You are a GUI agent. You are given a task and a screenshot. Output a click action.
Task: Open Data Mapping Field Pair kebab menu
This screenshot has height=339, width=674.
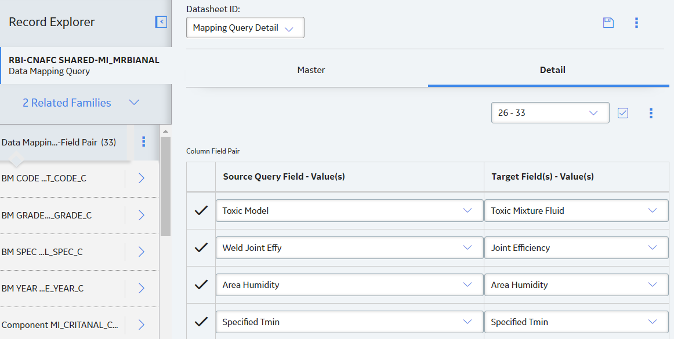[144, 142]
